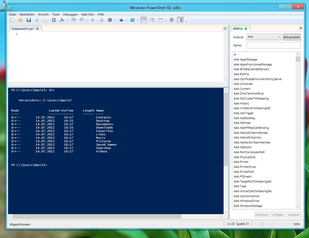Select Add-JobTrigger command entry

244,113
